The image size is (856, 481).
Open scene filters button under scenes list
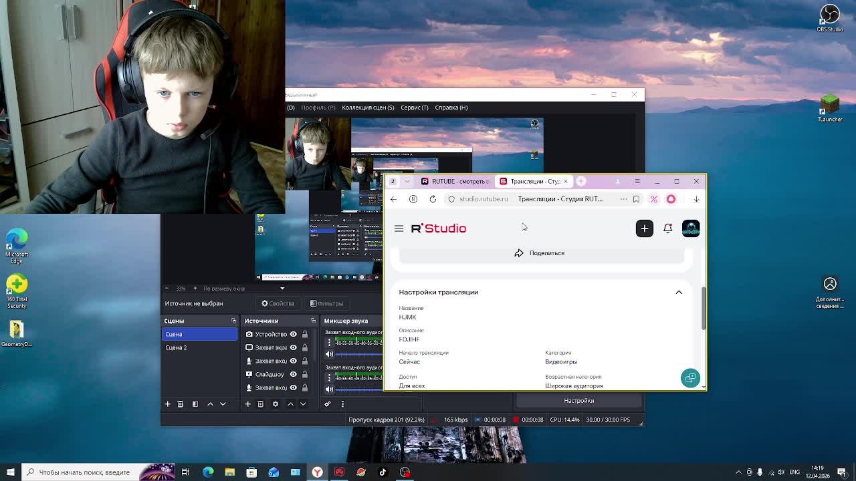tap(195, 404)
